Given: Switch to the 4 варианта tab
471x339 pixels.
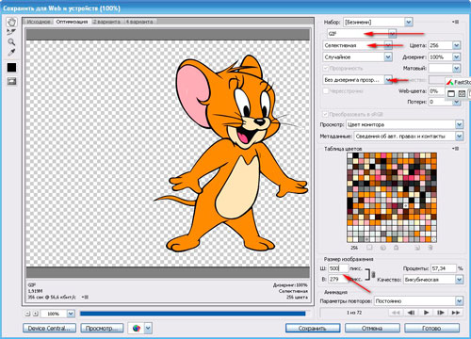Looking at the screenshot, I should pos(139,22).
